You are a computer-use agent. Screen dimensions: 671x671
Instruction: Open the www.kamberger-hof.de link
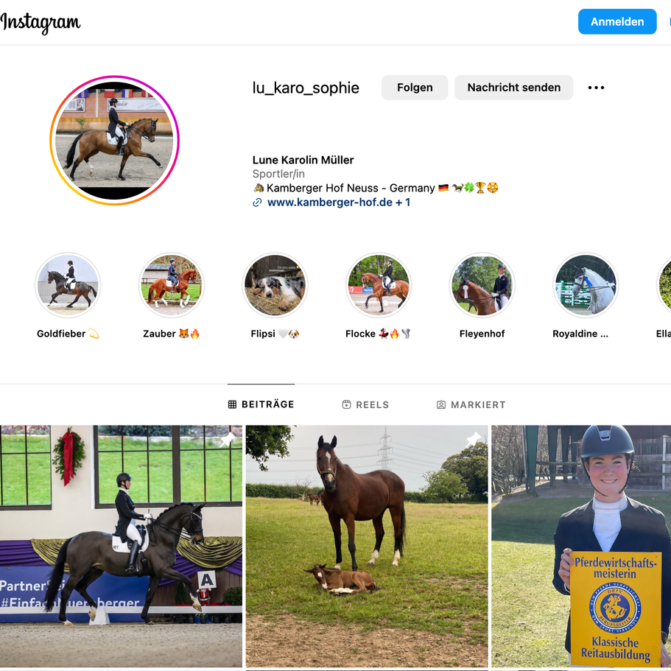tap(329, 202)
